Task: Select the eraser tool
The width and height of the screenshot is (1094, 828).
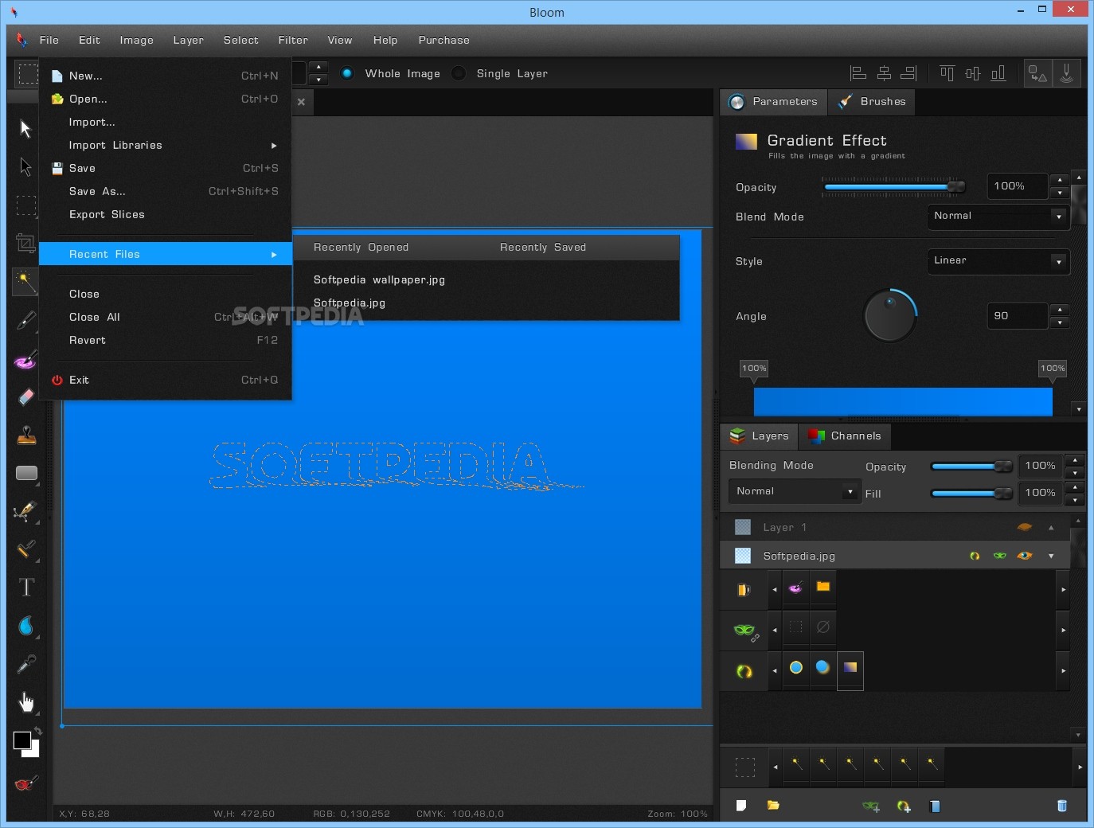Action: coord(25,396)
